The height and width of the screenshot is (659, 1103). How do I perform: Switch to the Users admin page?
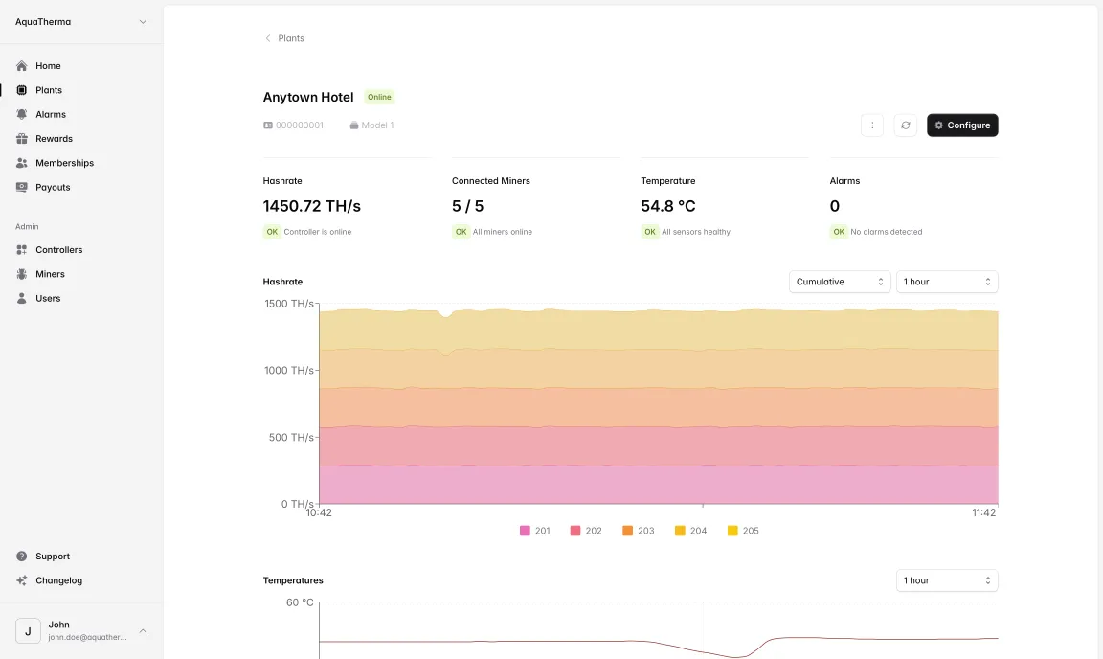click(20, 298)
